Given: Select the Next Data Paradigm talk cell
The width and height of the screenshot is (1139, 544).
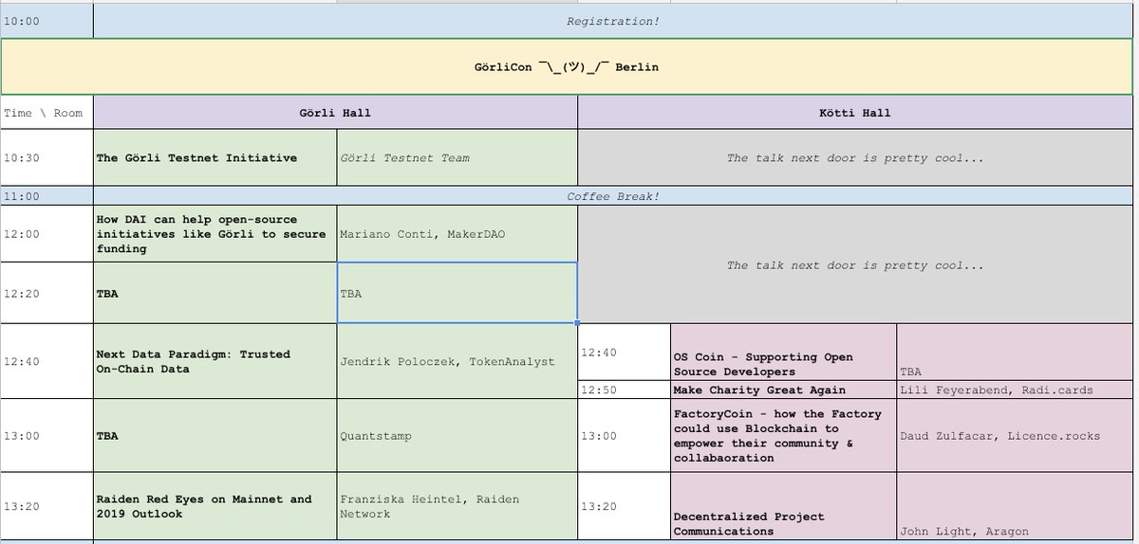Looking at the screenshot, I should pos(215,361).
